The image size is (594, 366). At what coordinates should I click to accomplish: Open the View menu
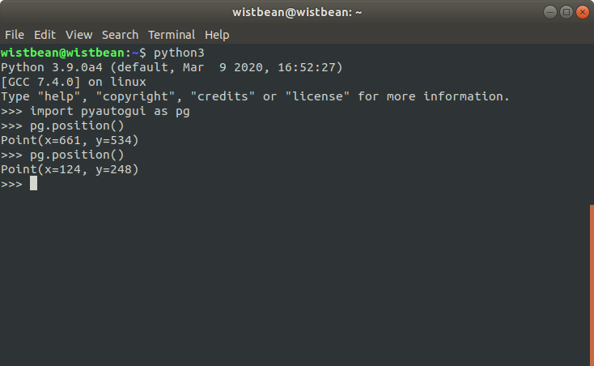click(78, 35)
